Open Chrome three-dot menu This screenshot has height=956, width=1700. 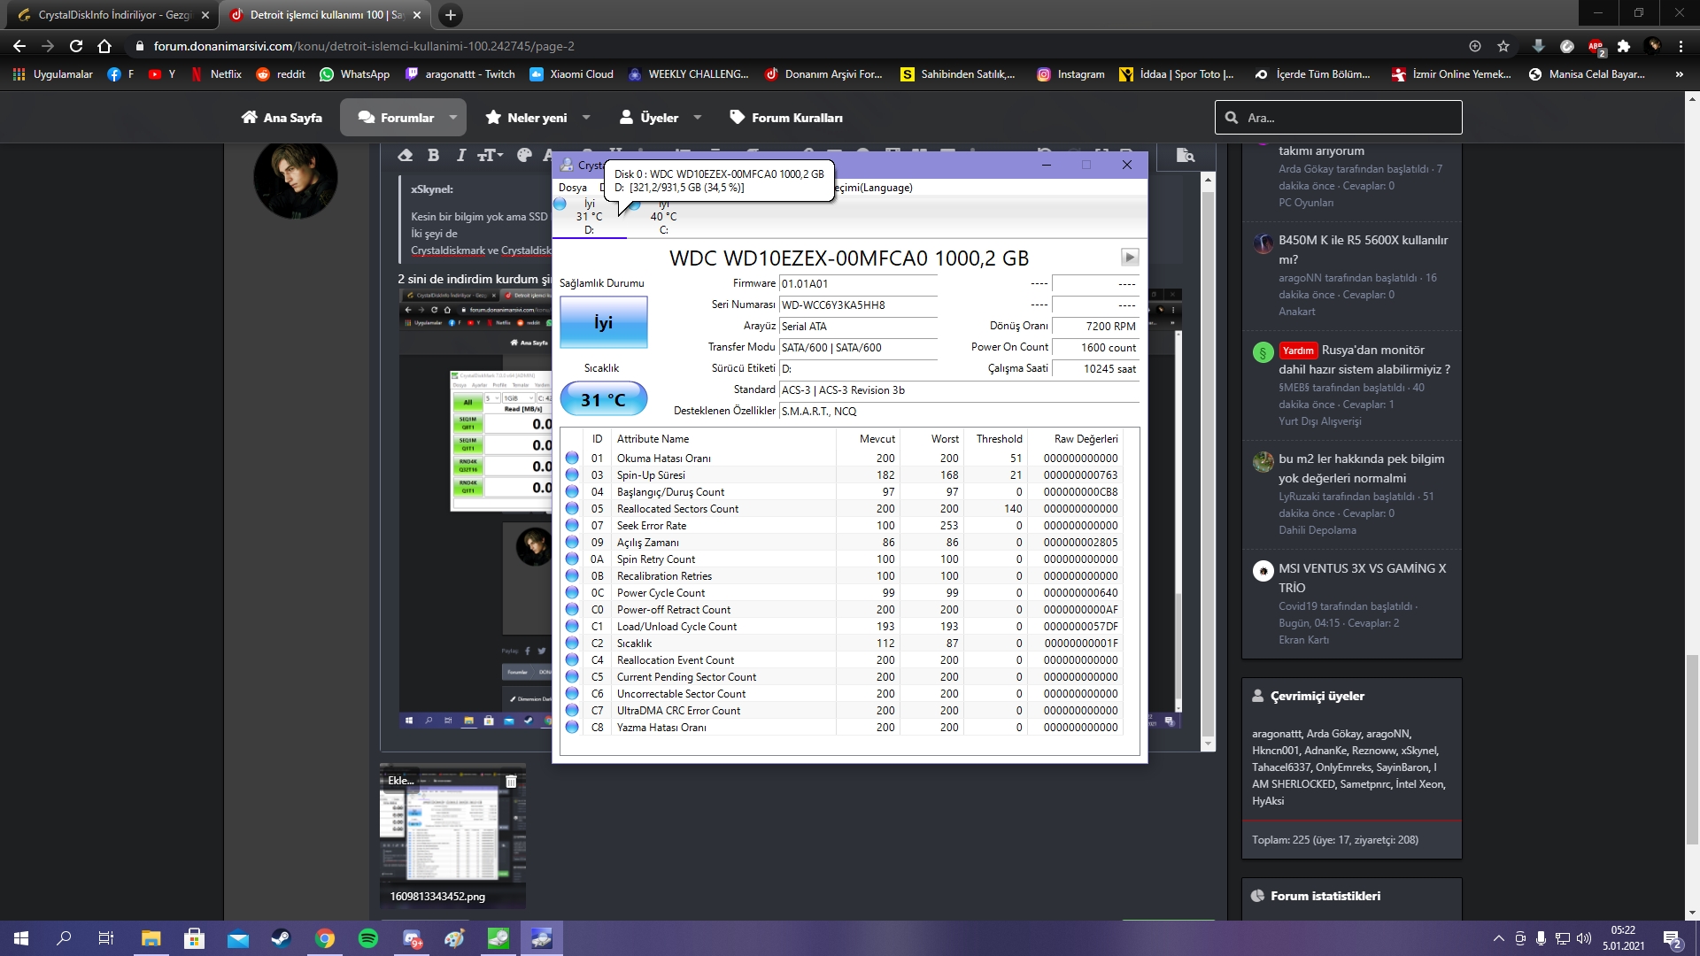tap(1681, 46)
